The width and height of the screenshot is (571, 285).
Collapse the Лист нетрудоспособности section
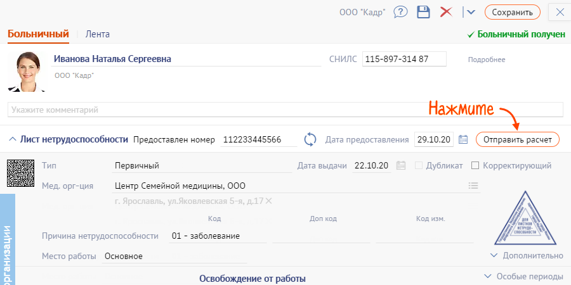[x=13, y=139]
